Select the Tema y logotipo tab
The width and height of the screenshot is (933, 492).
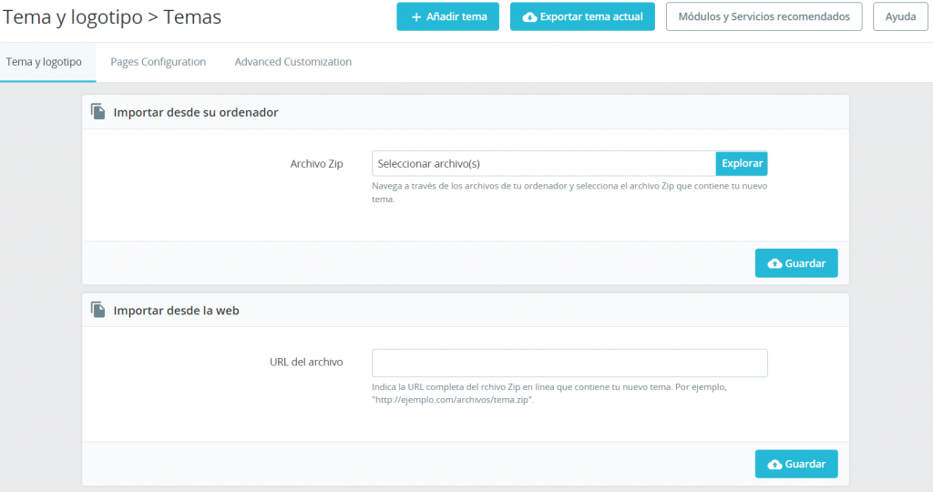(44, 62)
